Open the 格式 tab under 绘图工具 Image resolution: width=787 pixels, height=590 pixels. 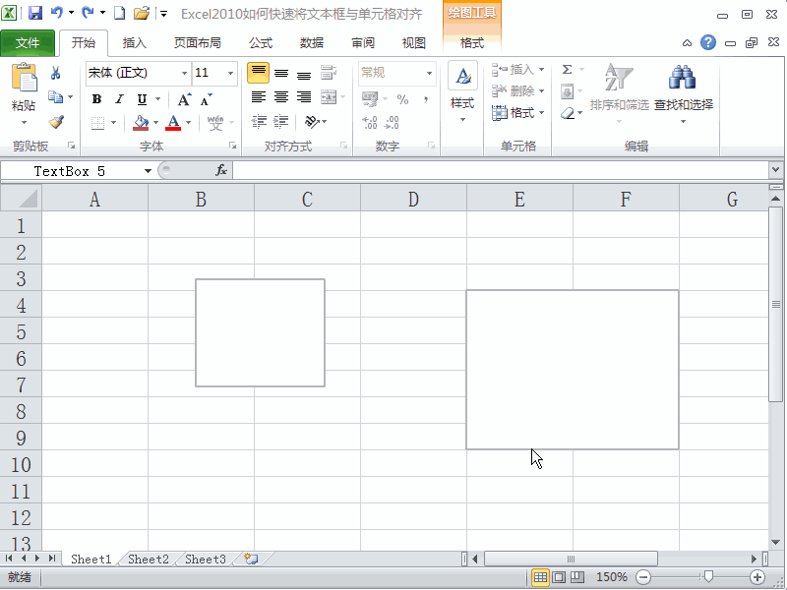click(x=471, y=42)
